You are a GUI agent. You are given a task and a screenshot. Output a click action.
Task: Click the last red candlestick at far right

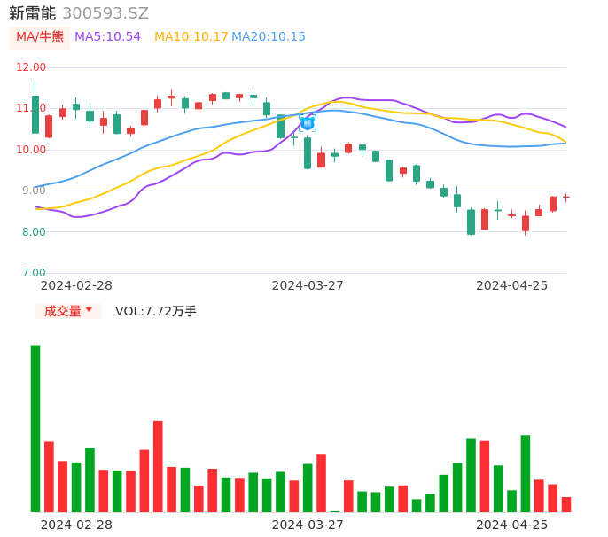[x=566, y=197]
